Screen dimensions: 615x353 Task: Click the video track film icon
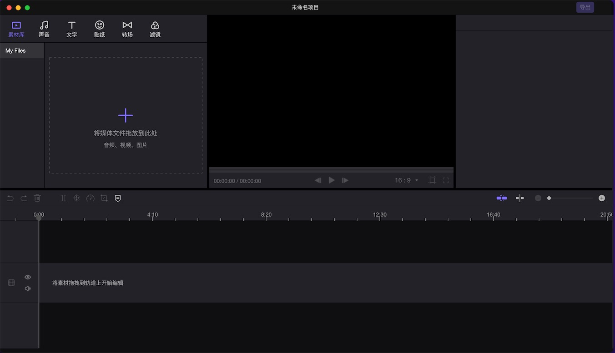pyautogui.click(x=11, y=283)
